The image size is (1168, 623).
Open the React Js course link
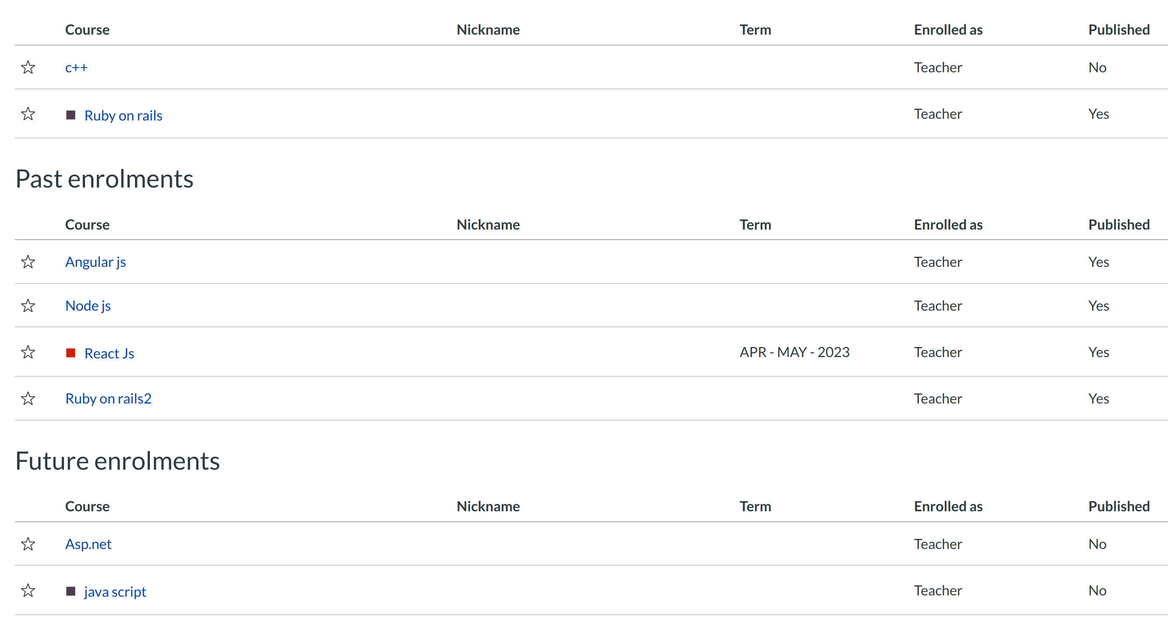pos(109,353)
